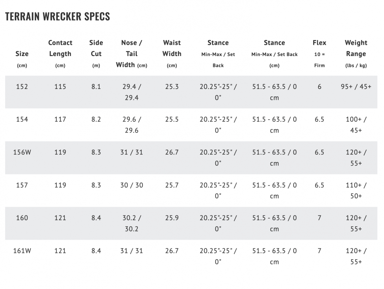
Task: Click the Contact Length column header
Action: point(60,54)
